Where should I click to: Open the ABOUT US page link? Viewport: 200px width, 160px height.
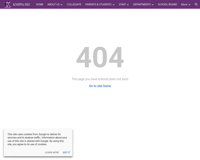(x=53, y=4)
